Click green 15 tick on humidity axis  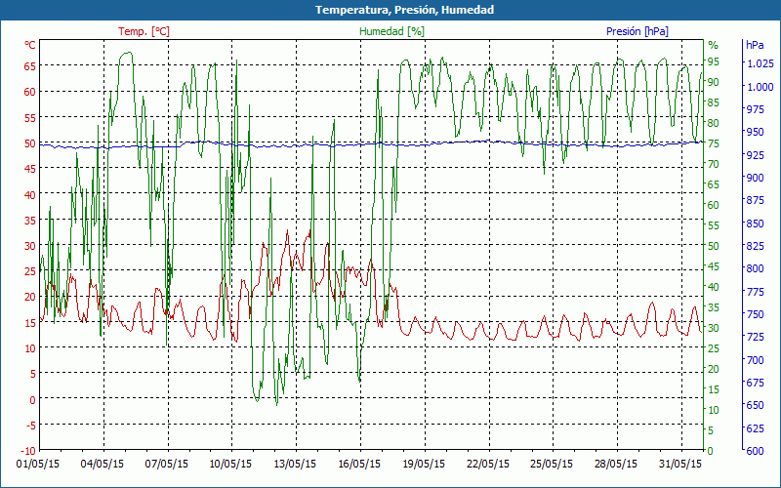click(x=714, y=389)
